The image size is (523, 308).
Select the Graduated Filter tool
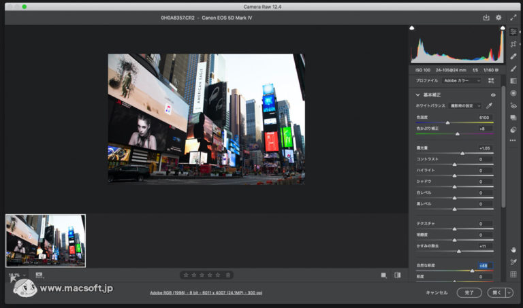point(513,81)
